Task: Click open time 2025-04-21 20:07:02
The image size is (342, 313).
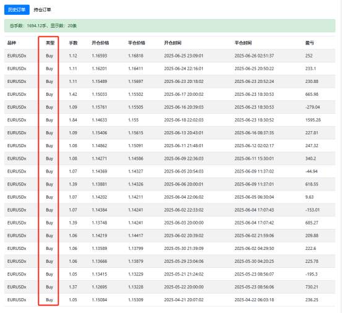Action: (184, 299)
